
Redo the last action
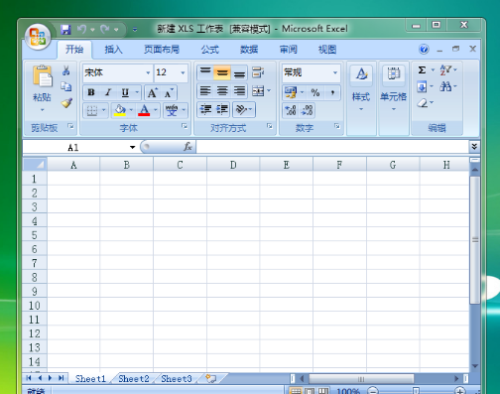(105, 30)
